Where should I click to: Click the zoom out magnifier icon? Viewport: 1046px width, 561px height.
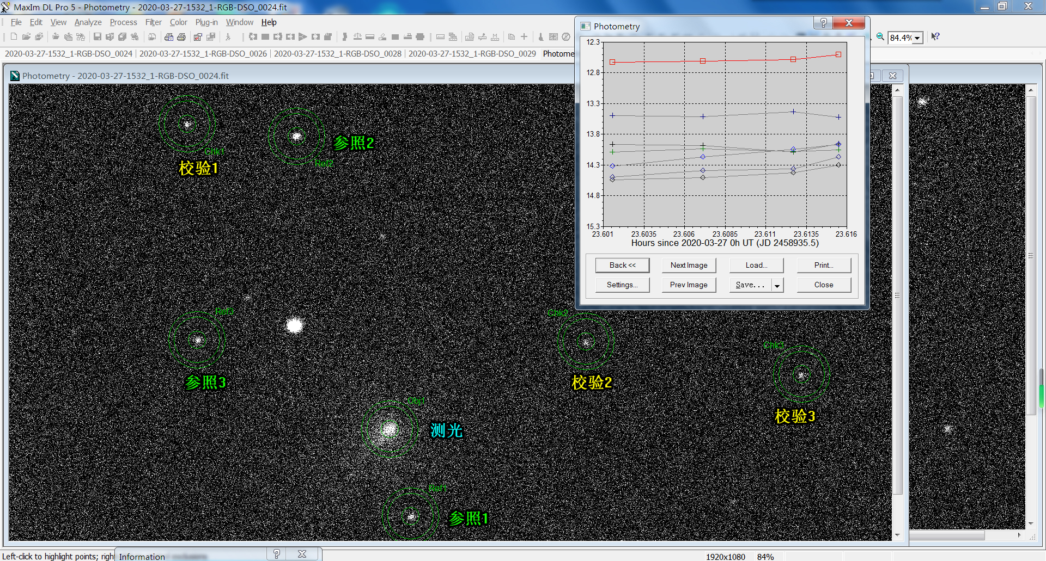click(880, 37)
